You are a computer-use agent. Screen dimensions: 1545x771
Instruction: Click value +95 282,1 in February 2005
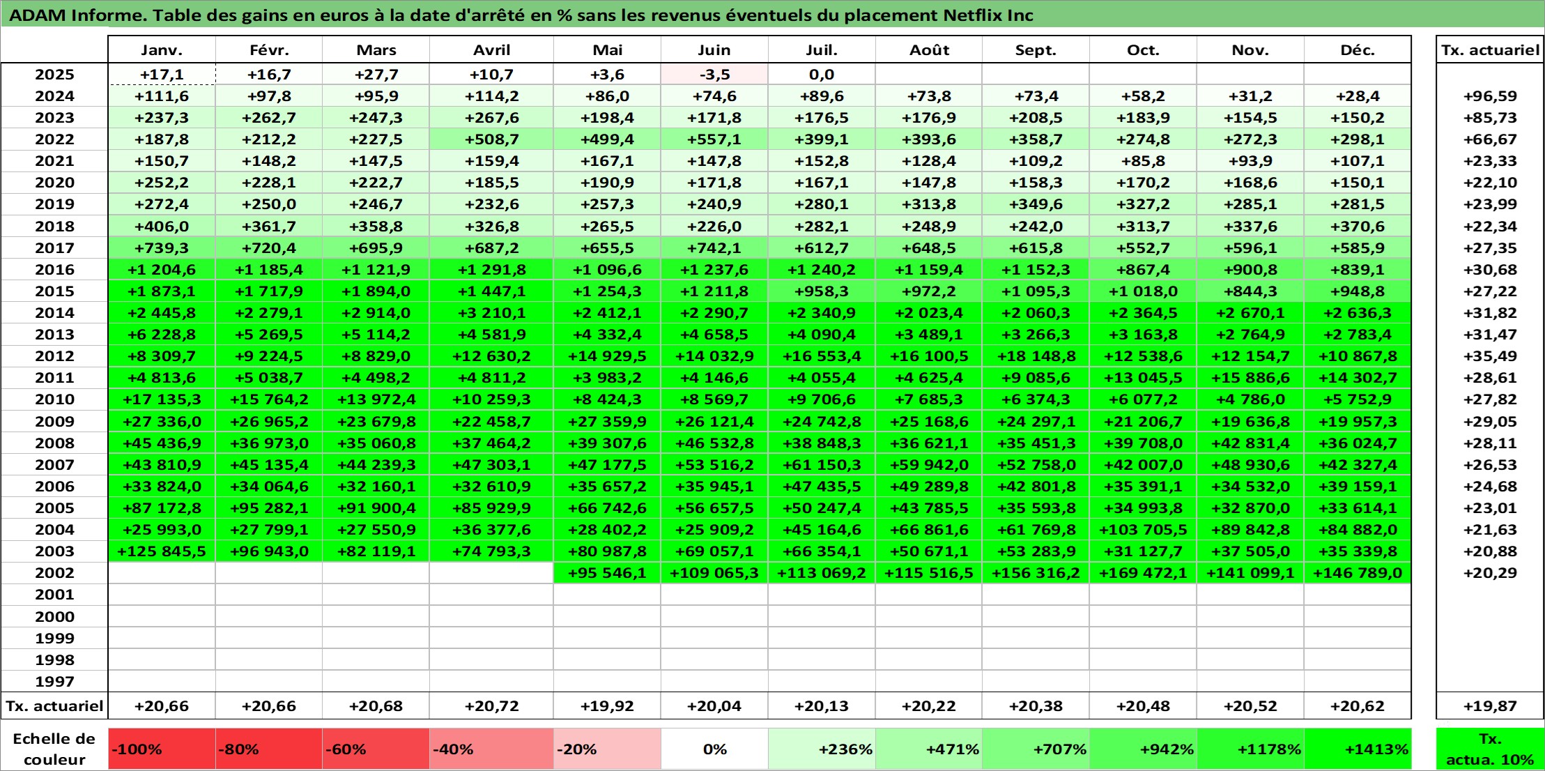click(269, 508)
